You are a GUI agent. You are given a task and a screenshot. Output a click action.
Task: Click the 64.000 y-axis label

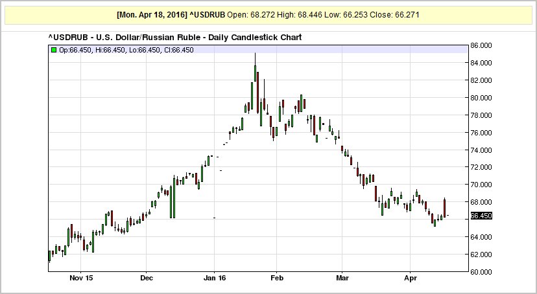481,237
